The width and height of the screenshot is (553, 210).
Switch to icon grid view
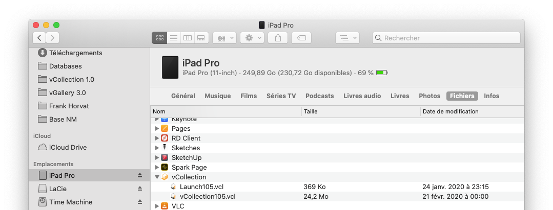159,38
